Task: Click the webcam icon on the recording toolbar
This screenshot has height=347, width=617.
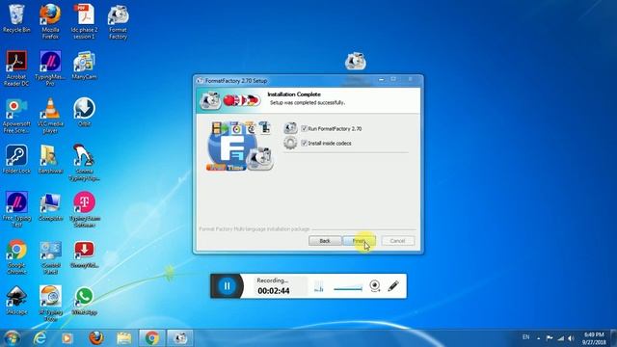Action: (375, 285)
